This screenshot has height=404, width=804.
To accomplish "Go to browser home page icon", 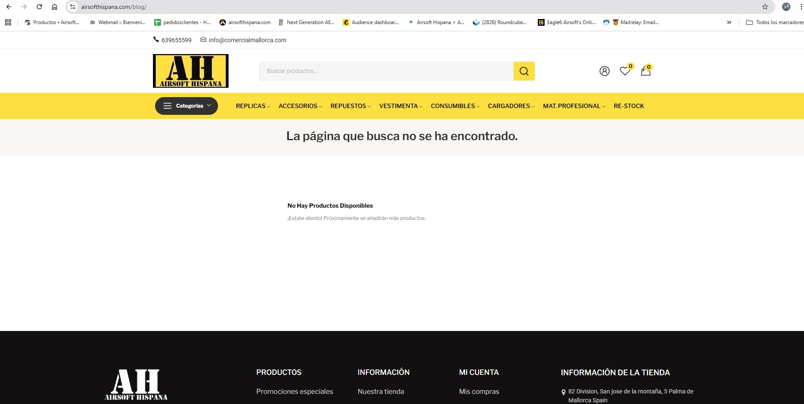I will click(55, 7).
